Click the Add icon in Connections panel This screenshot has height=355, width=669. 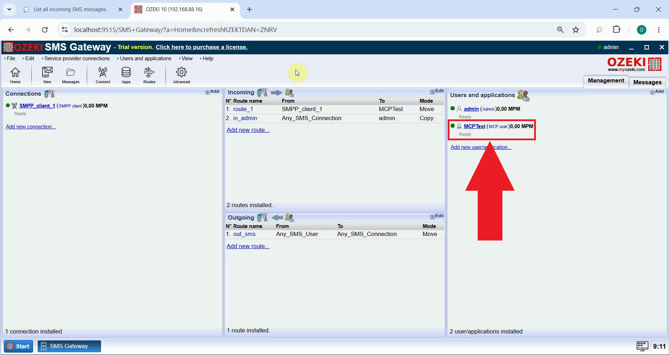pyautogui.click(x=212, y=92)
